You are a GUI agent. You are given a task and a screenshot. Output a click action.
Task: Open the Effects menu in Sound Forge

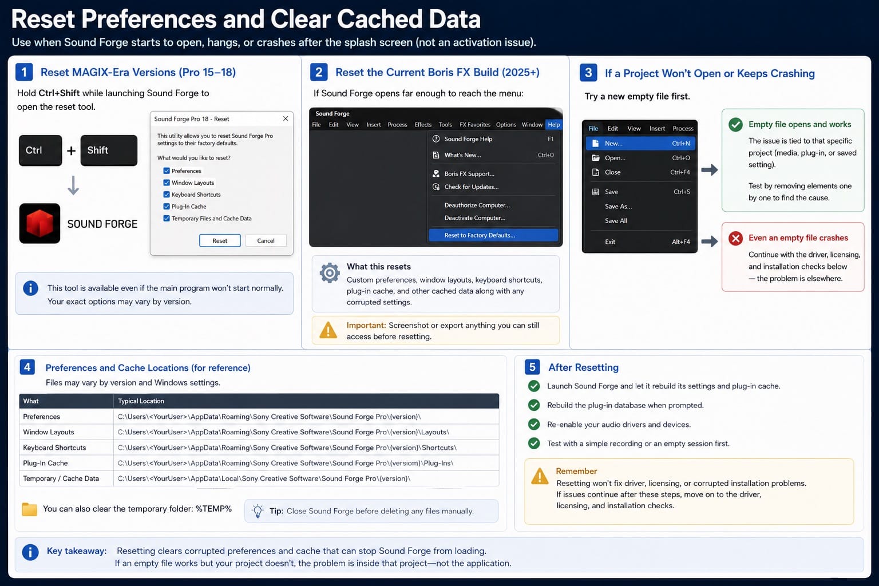point(423,125)
